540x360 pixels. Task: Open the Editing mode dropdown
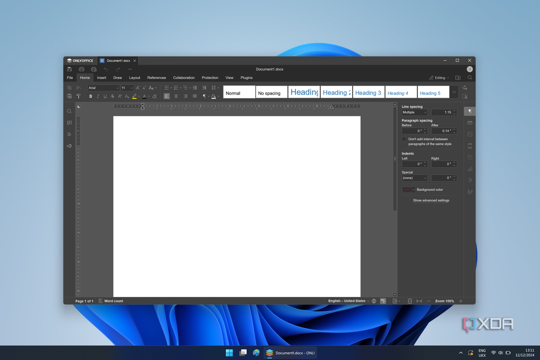coord(439,78)
